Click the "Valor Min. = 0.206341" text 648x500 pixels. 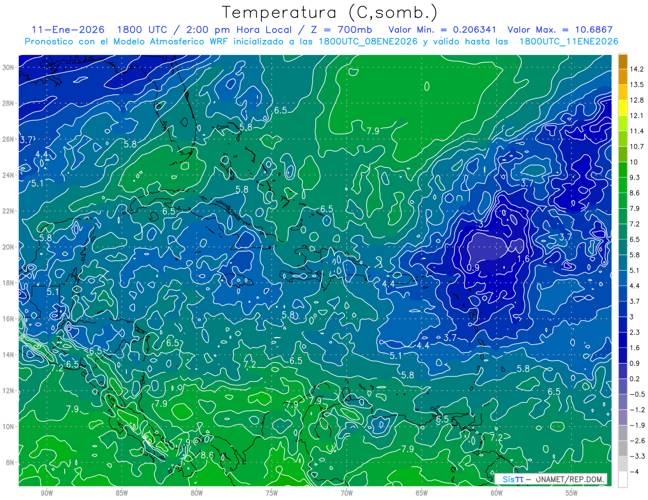point(443,30)
